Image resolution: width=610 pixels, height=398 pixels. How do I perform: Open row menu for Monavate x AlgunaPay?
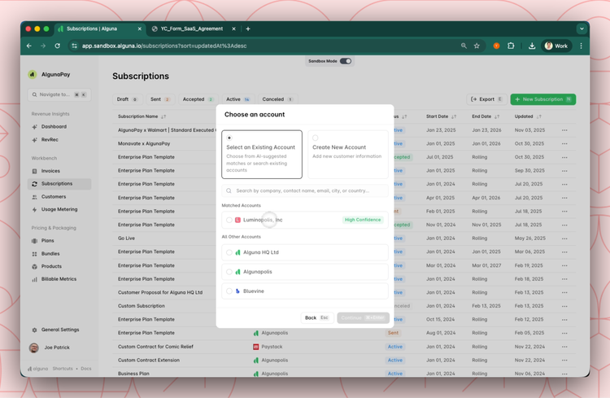pyautogui.click(x=564, y=144)
